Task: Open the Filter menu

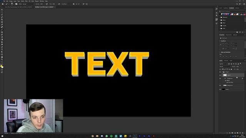Action: click(x=27, y=1)
